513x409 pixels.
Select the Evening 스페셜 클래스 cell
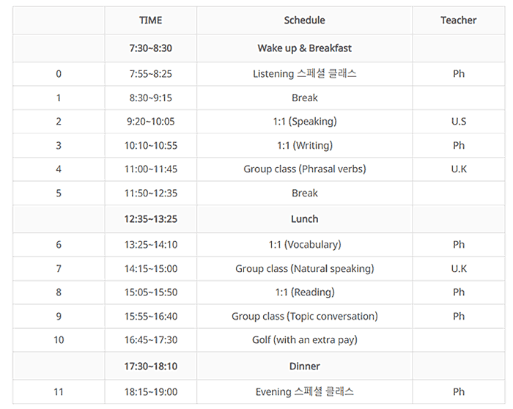(x=304, y=392)
